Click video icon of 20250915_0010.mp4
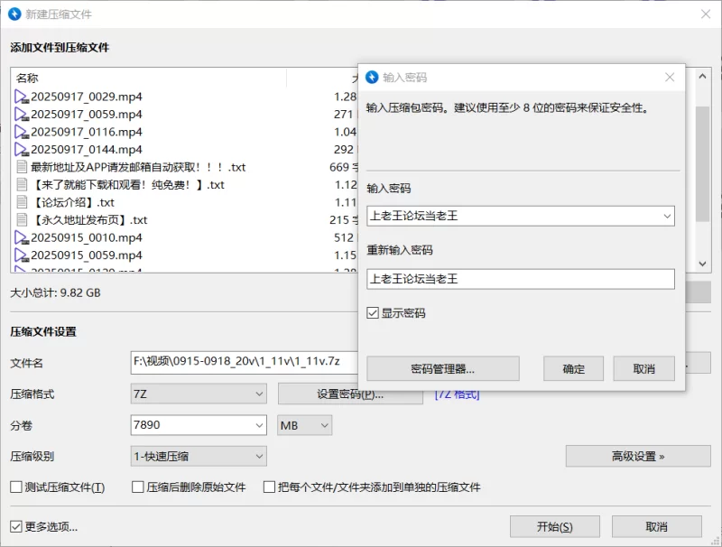The image size is (722, 547). (23, 237)
